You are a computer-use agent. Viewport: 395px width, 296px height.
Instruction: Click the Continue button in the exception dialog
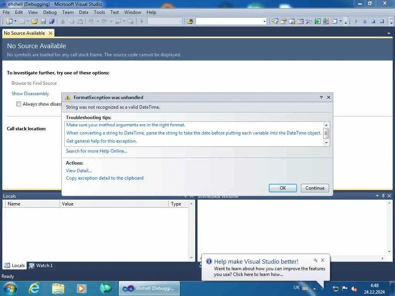tap(315, 188)
